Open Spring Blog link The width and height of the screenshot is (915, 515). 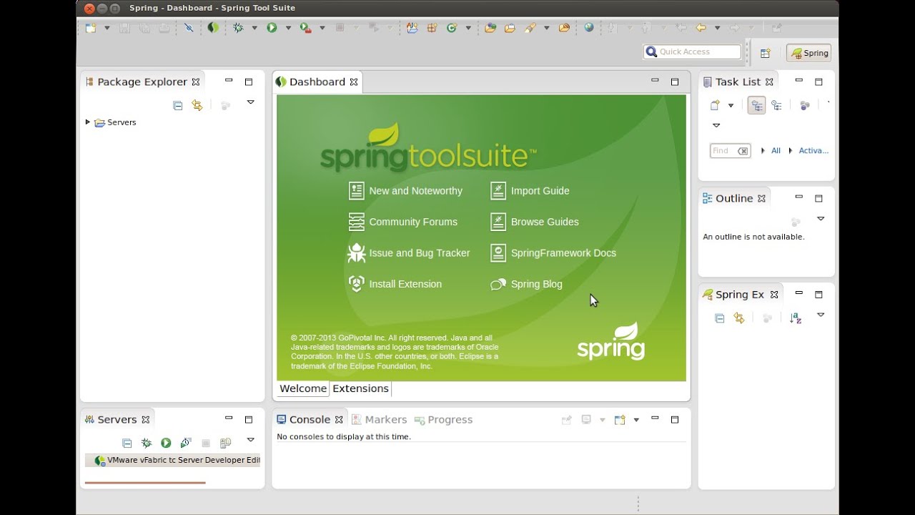click(526, 284)
